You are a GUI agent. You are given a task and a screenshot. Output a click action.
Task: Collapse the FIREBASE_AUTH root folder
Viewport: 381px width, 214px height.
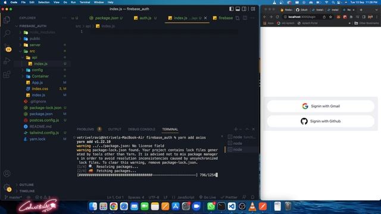[x=33, y=26]
